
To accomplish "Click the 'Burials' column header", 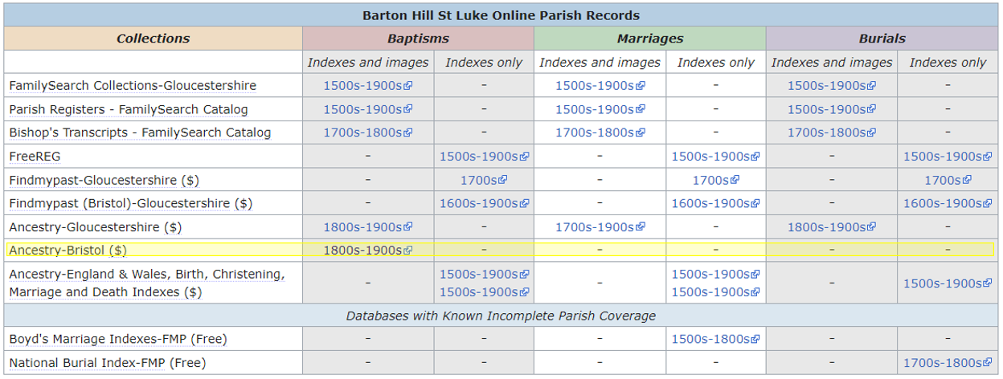I will [x=882, y=39].
